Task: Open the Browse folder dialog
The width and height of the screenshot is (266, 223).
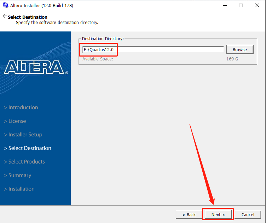Action: [x=240, y=49]
